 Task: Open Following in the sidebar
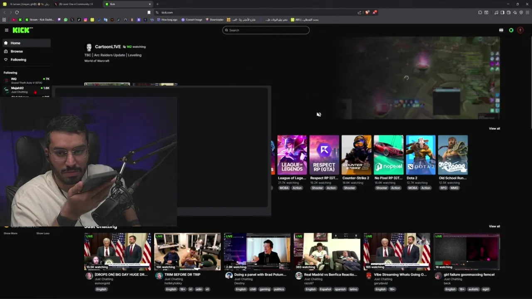pos(26,60)
